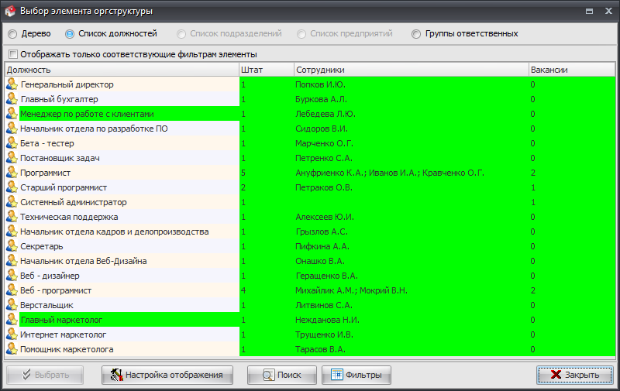Click the user icon beside Программист row

point(12,173)
